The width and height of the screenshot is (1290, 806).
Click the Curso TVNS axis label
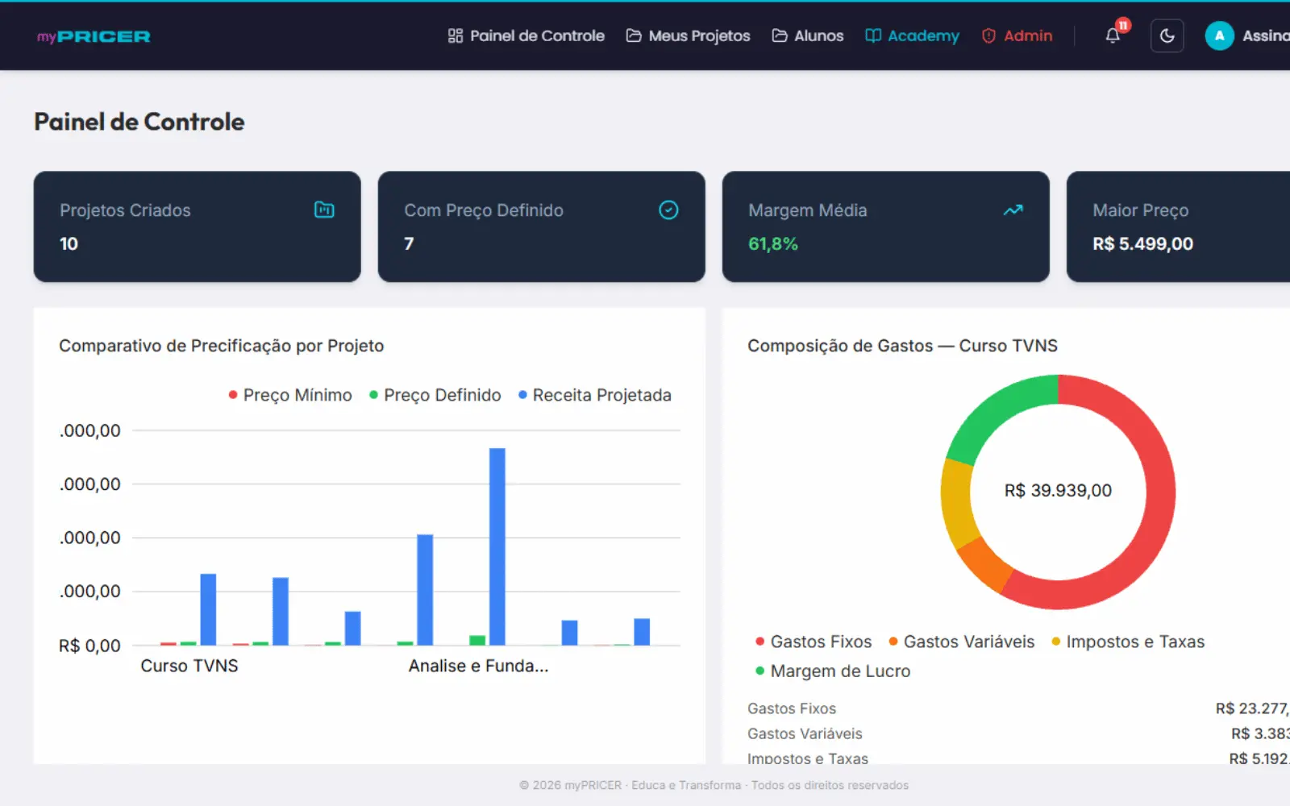pyautogui.click(x=189, y=666)
